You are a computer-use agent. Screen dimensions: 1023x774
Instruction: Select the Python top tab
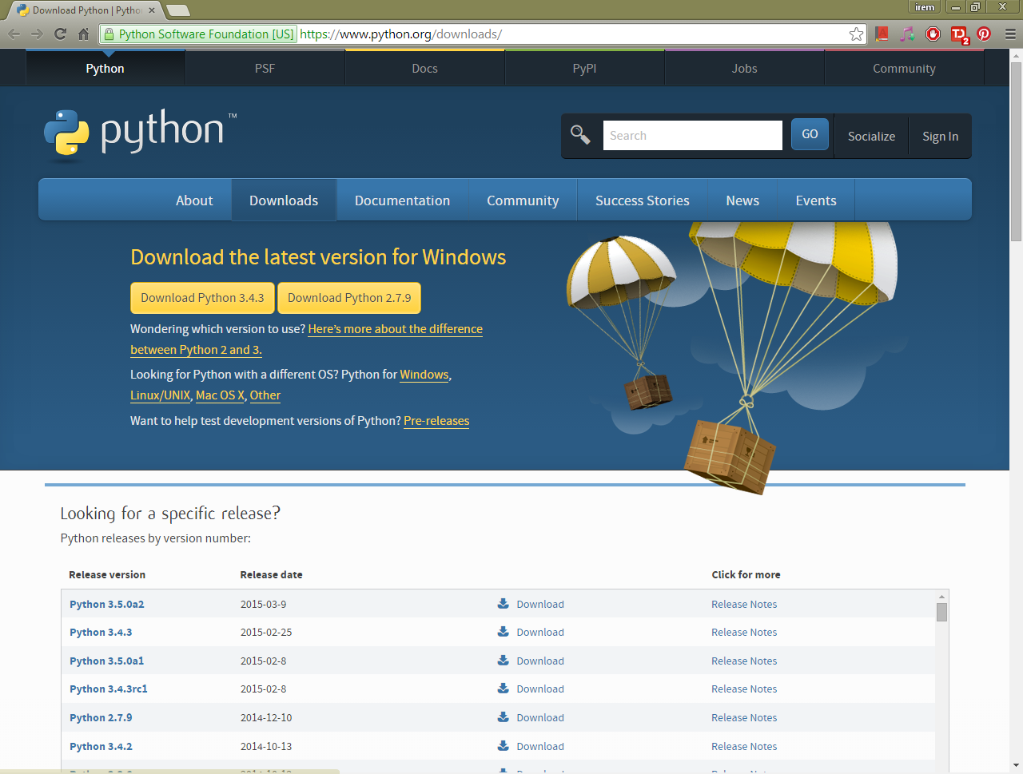click(x=105, y=68)
